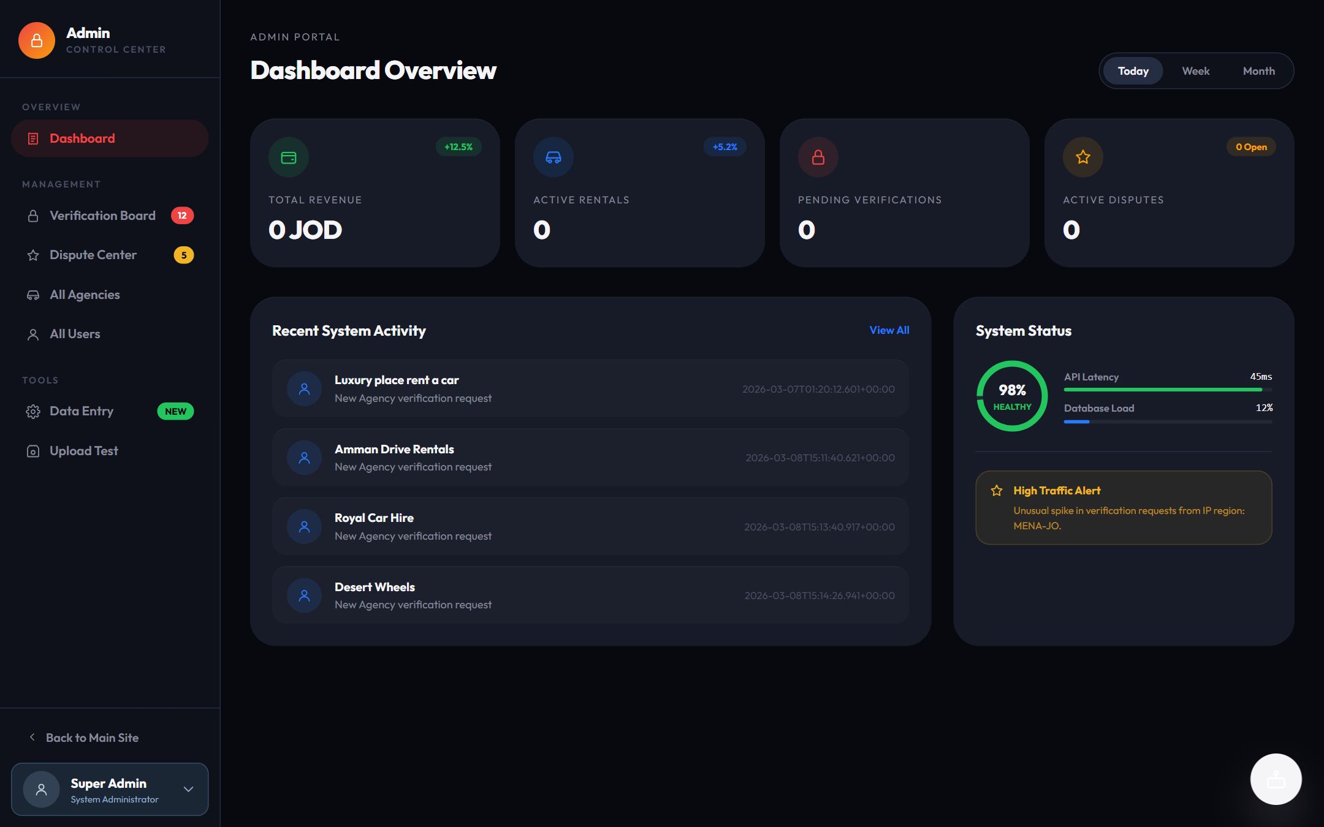1324x827 pixels.
Task: Click the Dispute Center star icon
Action: pyautogui.click(x=33, y=255)
